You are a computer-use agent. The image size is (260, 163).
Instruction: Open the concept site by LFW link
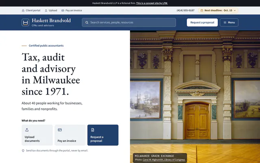pyautogui.click(x=152, y=3)
